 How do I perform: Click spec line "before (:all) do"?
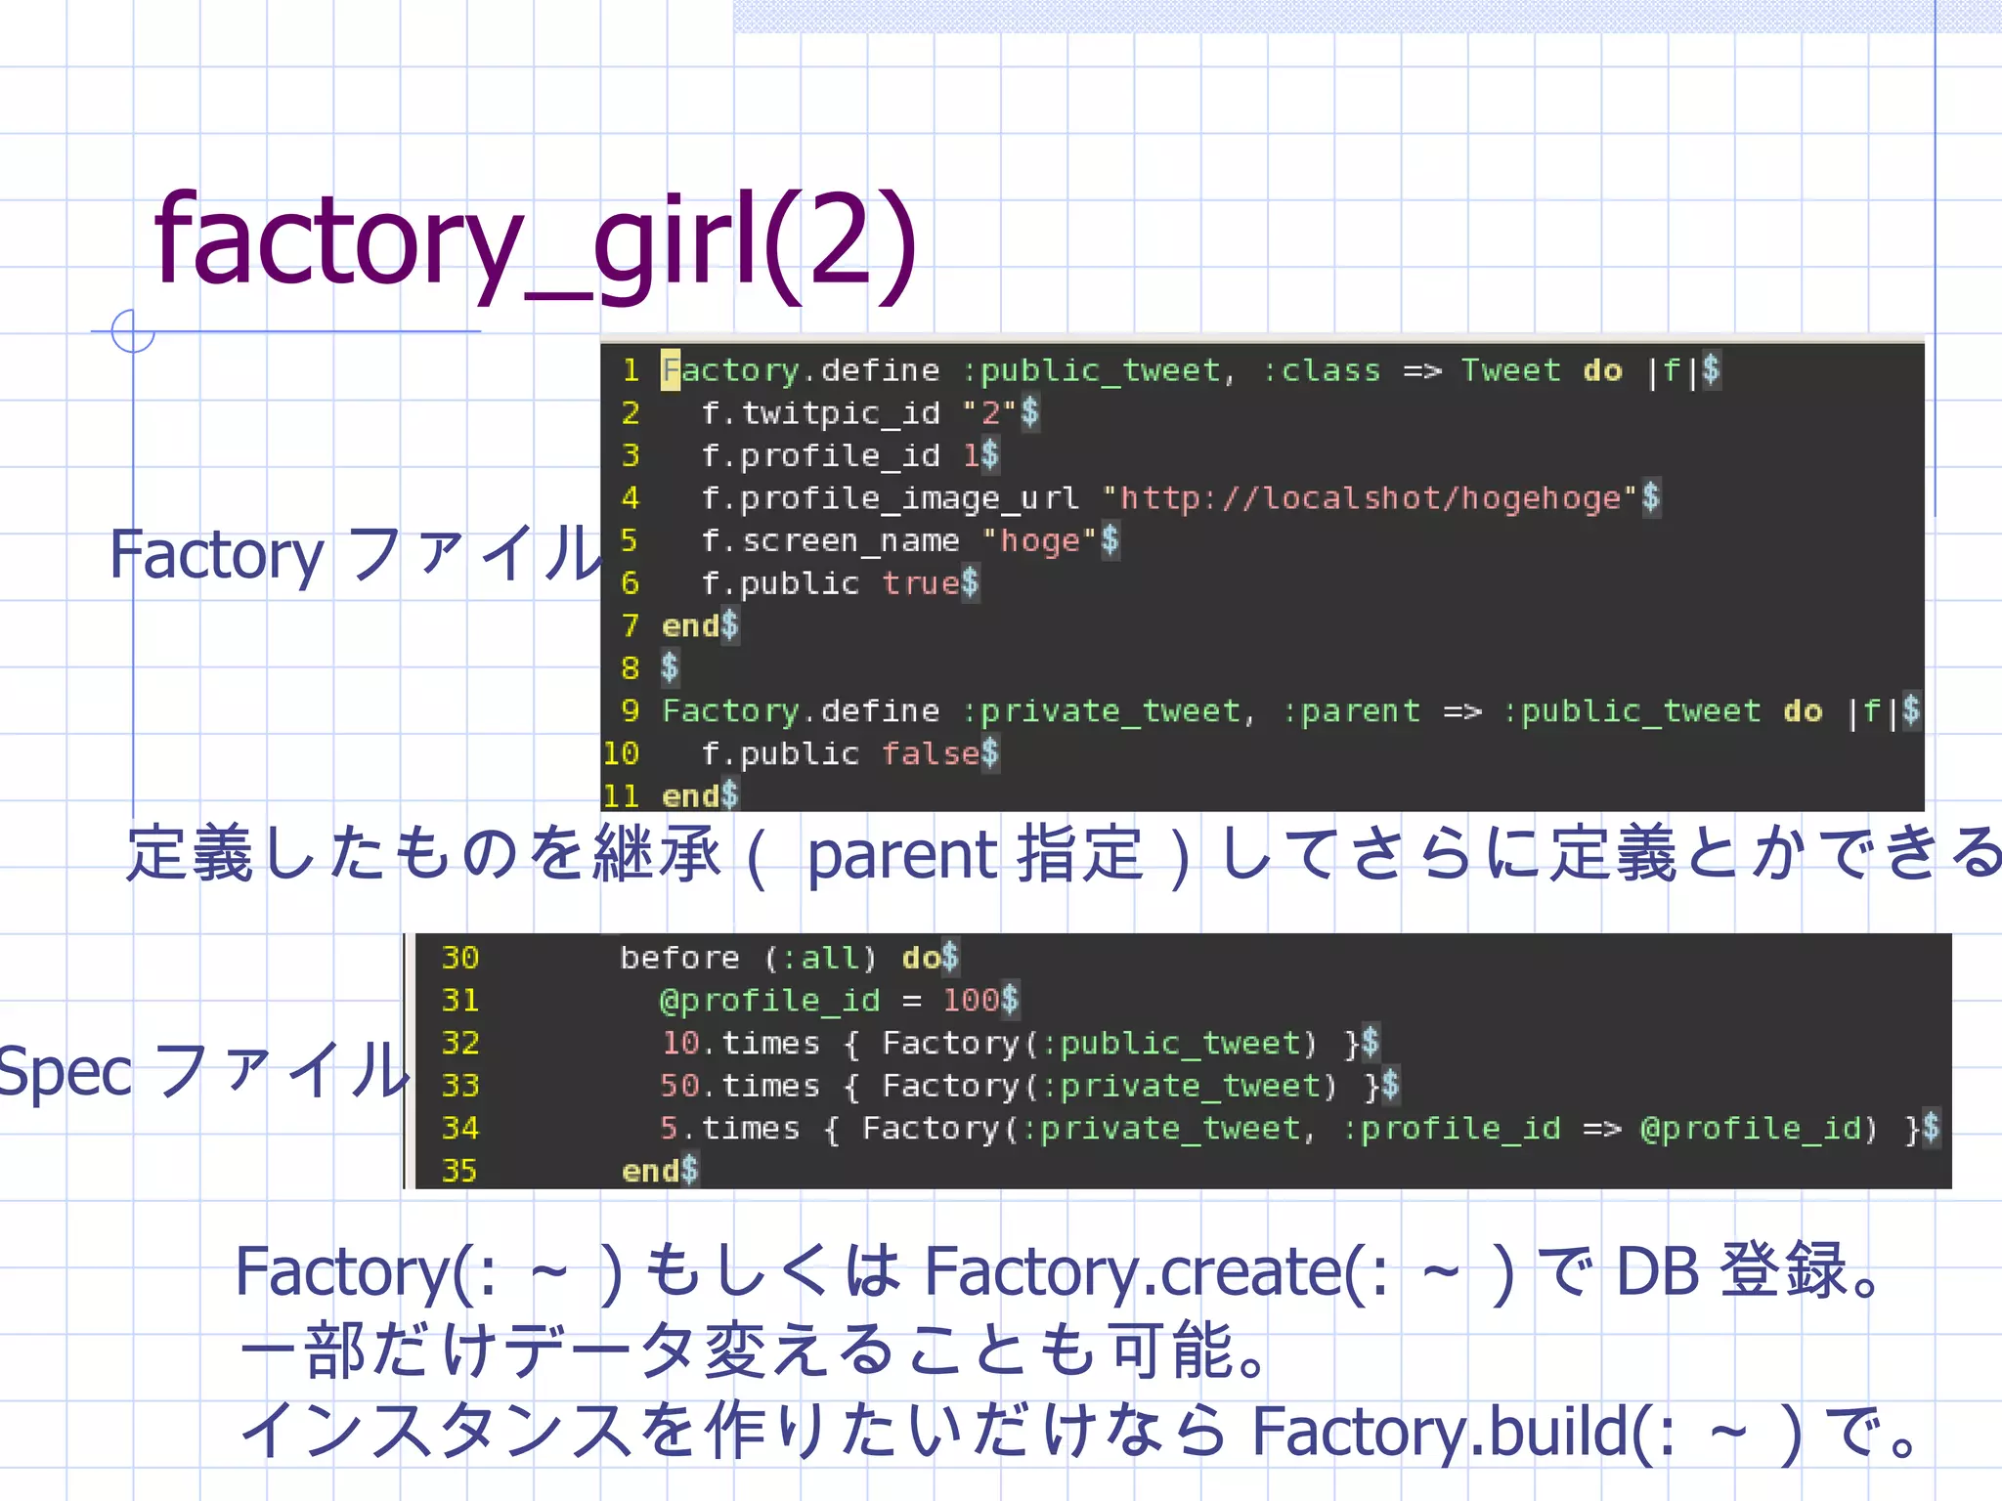click(790, 958)
